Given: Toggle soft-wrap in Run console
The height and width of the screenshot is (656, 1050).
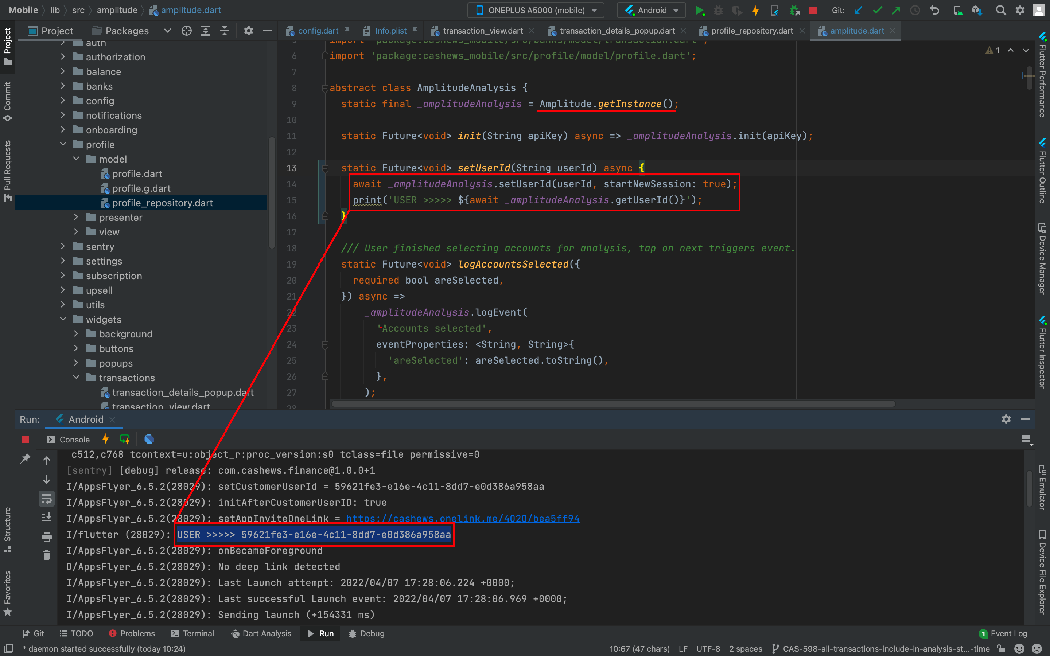Looking at the screenshot, I should coord(47,499).
